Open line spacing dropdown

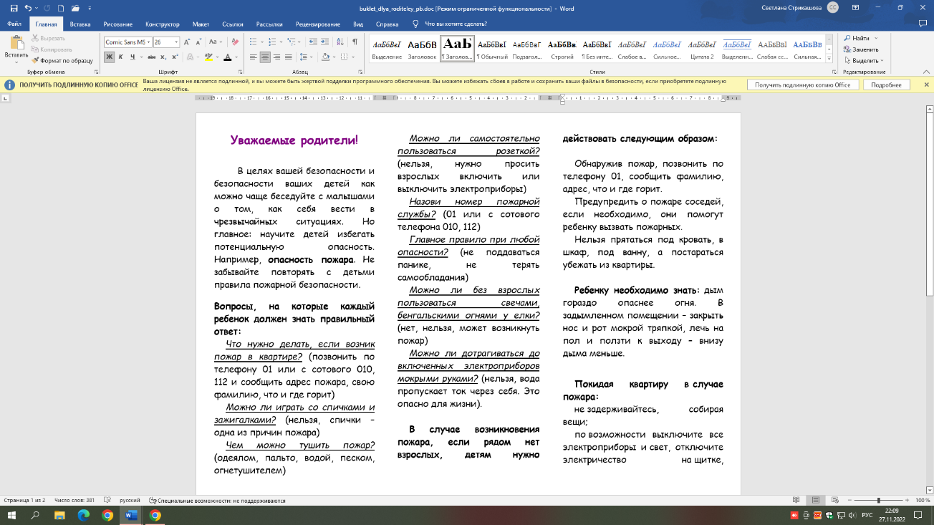tap(307, 57)
